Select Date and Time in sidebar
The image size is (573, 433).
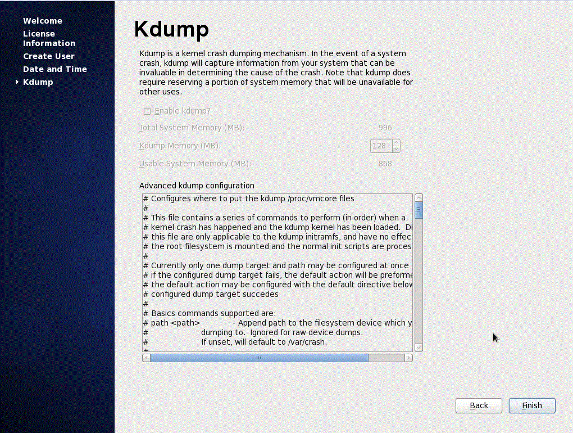(55, 69)
